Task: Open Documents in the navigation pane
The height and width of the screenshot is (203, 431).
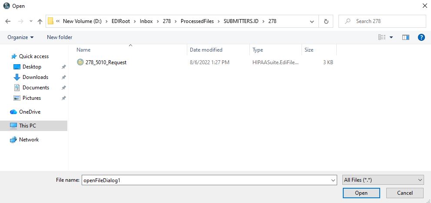Action: 36,88
